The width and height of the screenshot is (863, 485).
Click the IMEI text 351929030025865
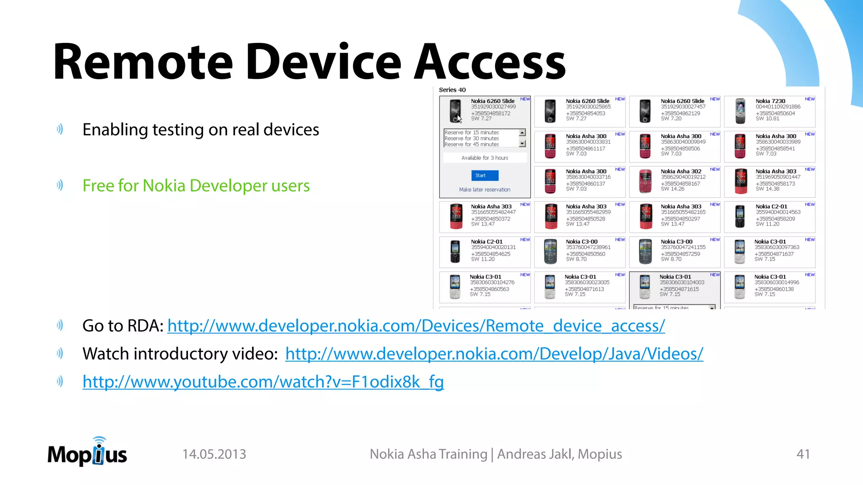588,107
